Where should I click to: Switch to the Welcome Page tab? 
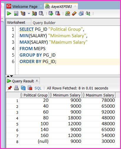pos(25,7)
